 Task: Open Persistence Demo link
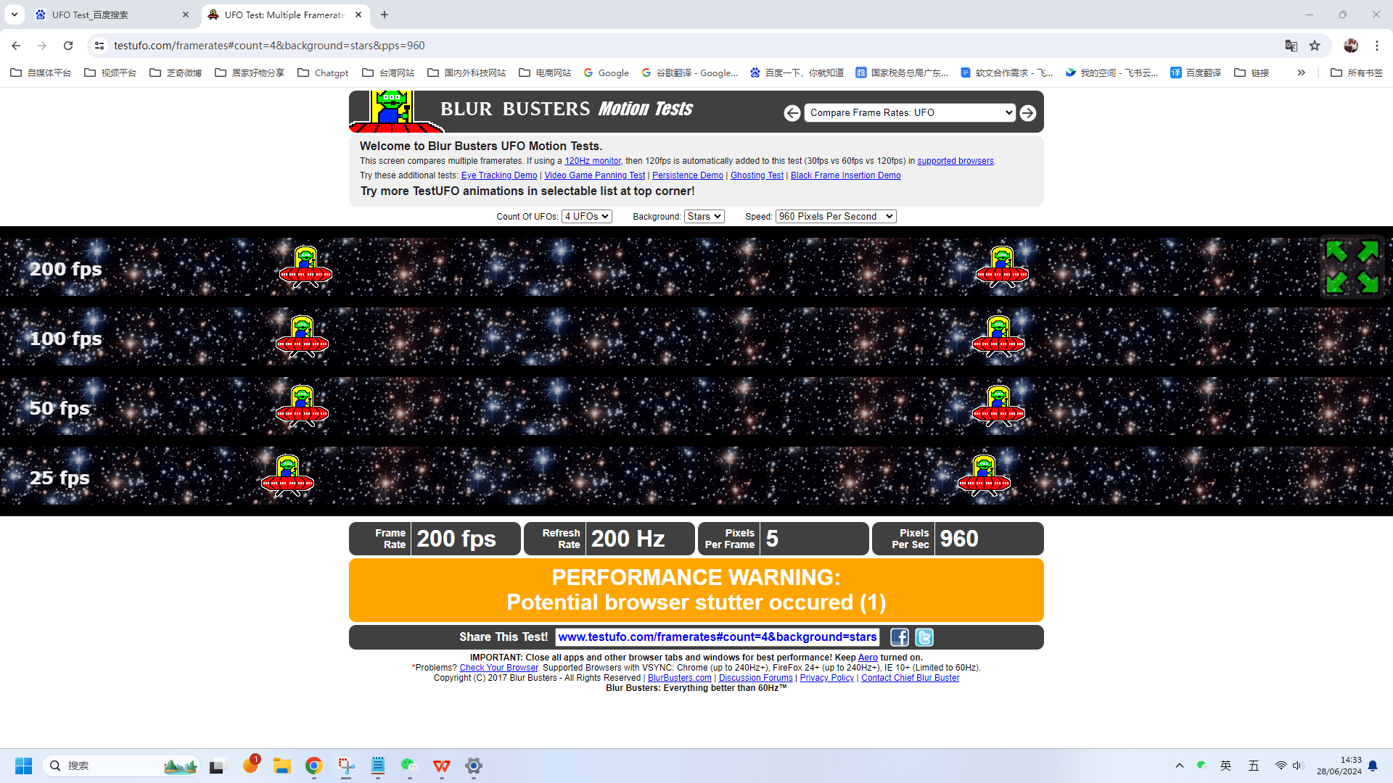[687, 175]
